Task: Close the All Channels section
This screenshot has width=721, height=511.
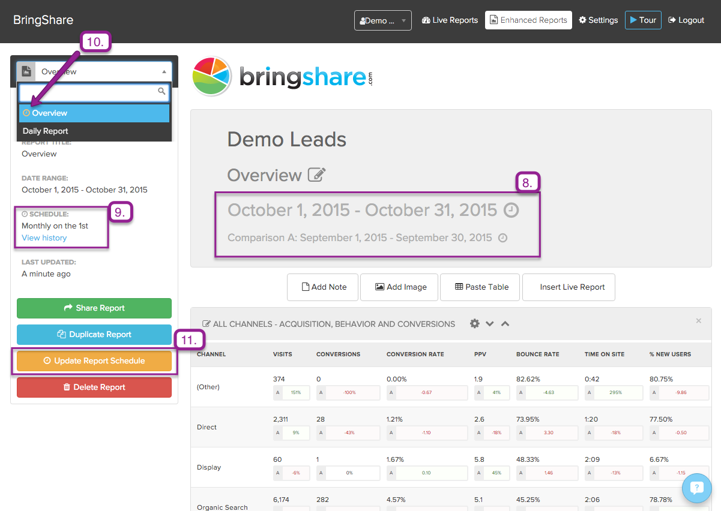Action: click(x=699, y=321)
